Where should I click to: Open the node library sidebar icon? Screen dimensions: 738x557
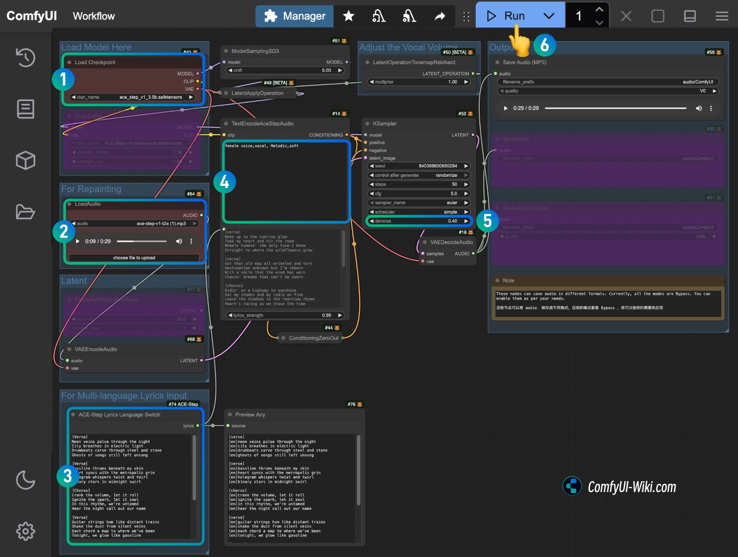point(26,109)
